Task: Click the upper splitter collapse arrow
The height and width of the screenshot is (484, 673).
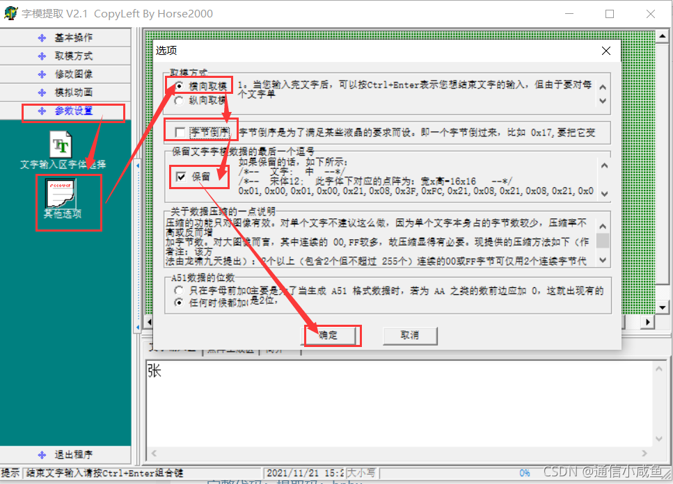Action: [138, 166]
